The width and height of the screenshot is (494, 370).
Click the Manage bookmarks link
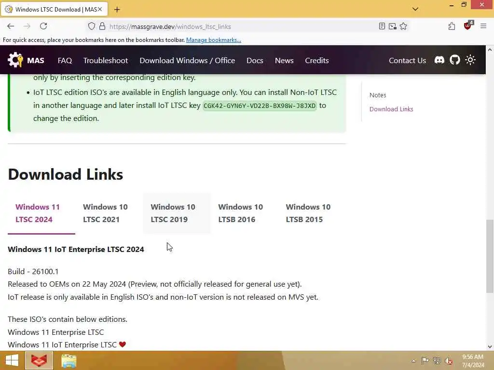click(214, 40)
